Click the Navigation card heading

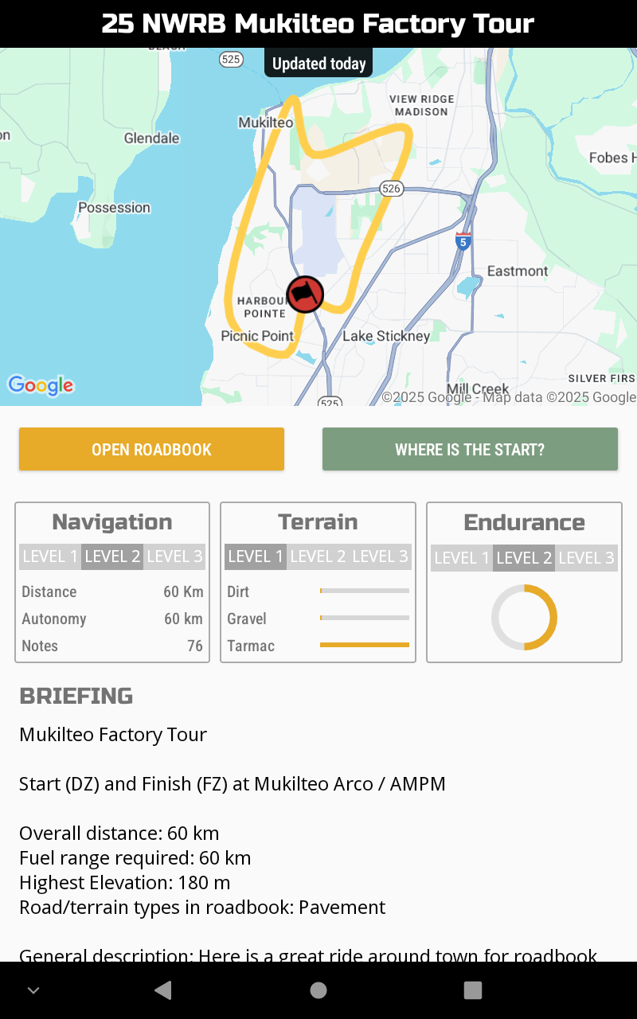click(x=112, y=522)
